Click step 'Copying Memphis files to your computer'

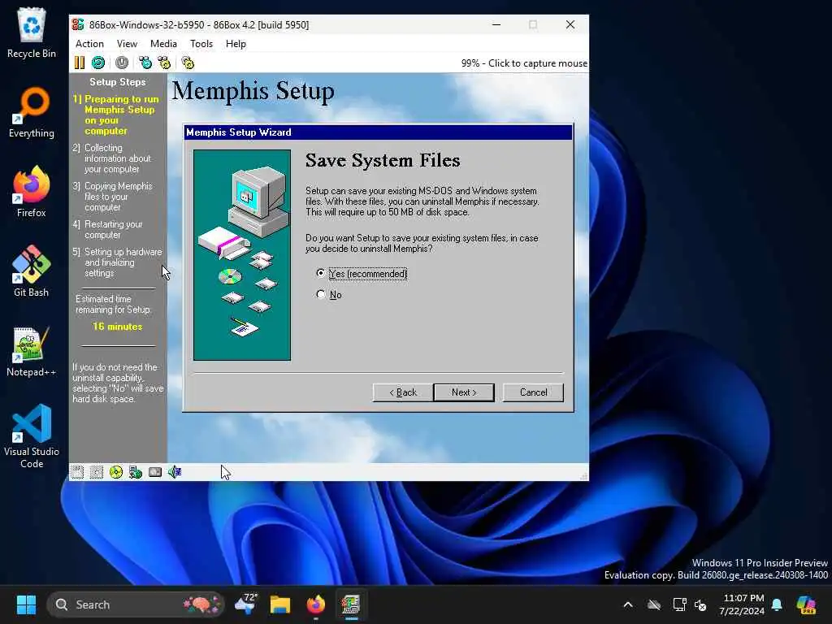tap(114, 197)
